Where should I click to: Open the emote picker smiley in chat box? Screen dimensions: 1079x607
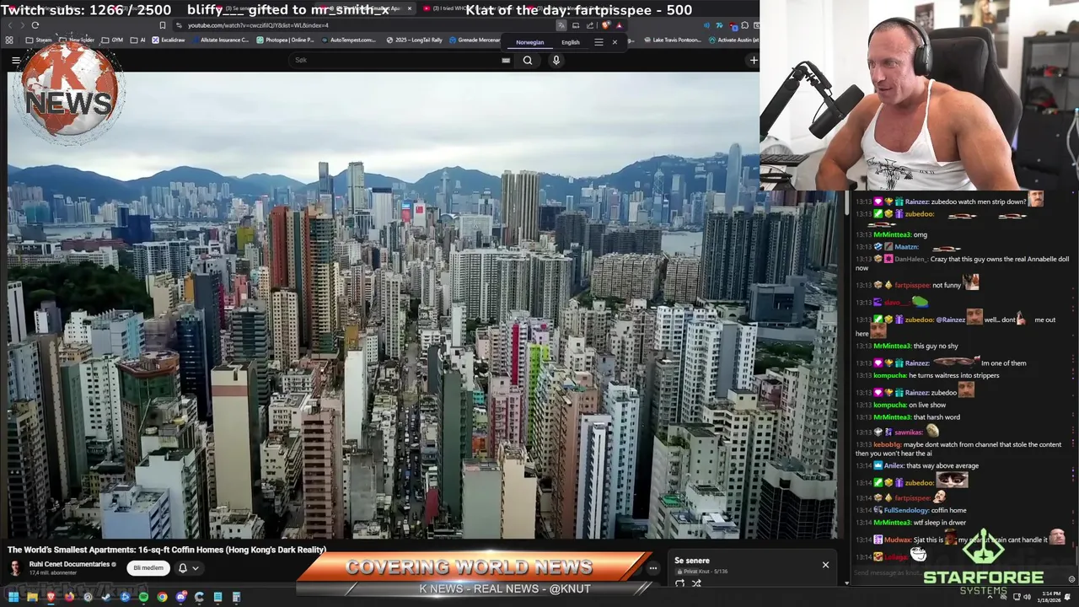pyautogui.click(x=1072, y=579)
